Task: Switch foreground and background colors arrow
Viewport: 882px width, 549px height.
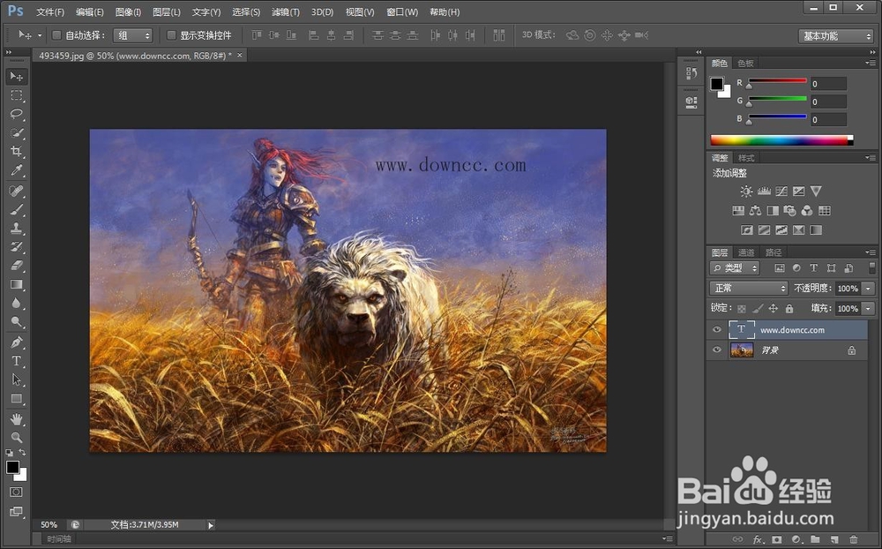Action: tap(22, 452)
